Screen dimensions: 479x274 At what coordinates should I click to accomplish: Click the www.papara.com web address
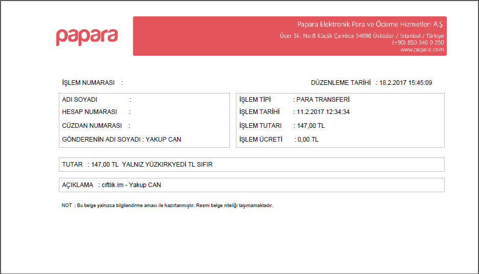coord(422,50)
